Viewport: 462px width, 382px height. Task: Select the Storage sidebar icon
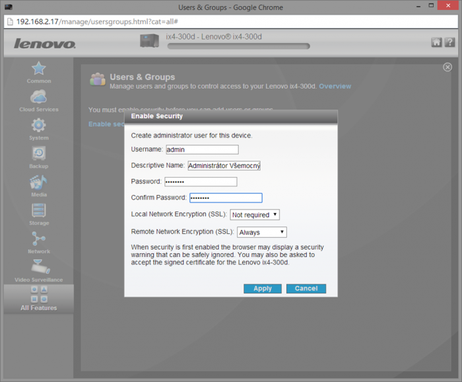click(38, 211)
